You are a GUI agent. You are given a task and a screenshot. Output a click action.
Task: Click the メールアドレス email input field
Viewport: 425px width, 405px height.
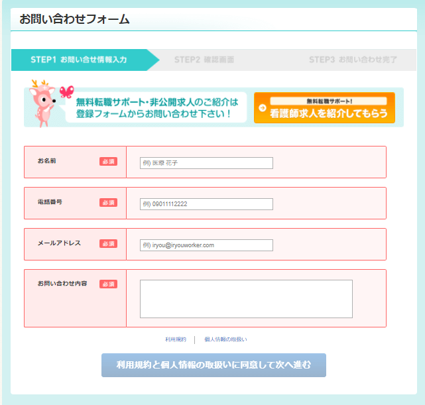tap(206, 245)
